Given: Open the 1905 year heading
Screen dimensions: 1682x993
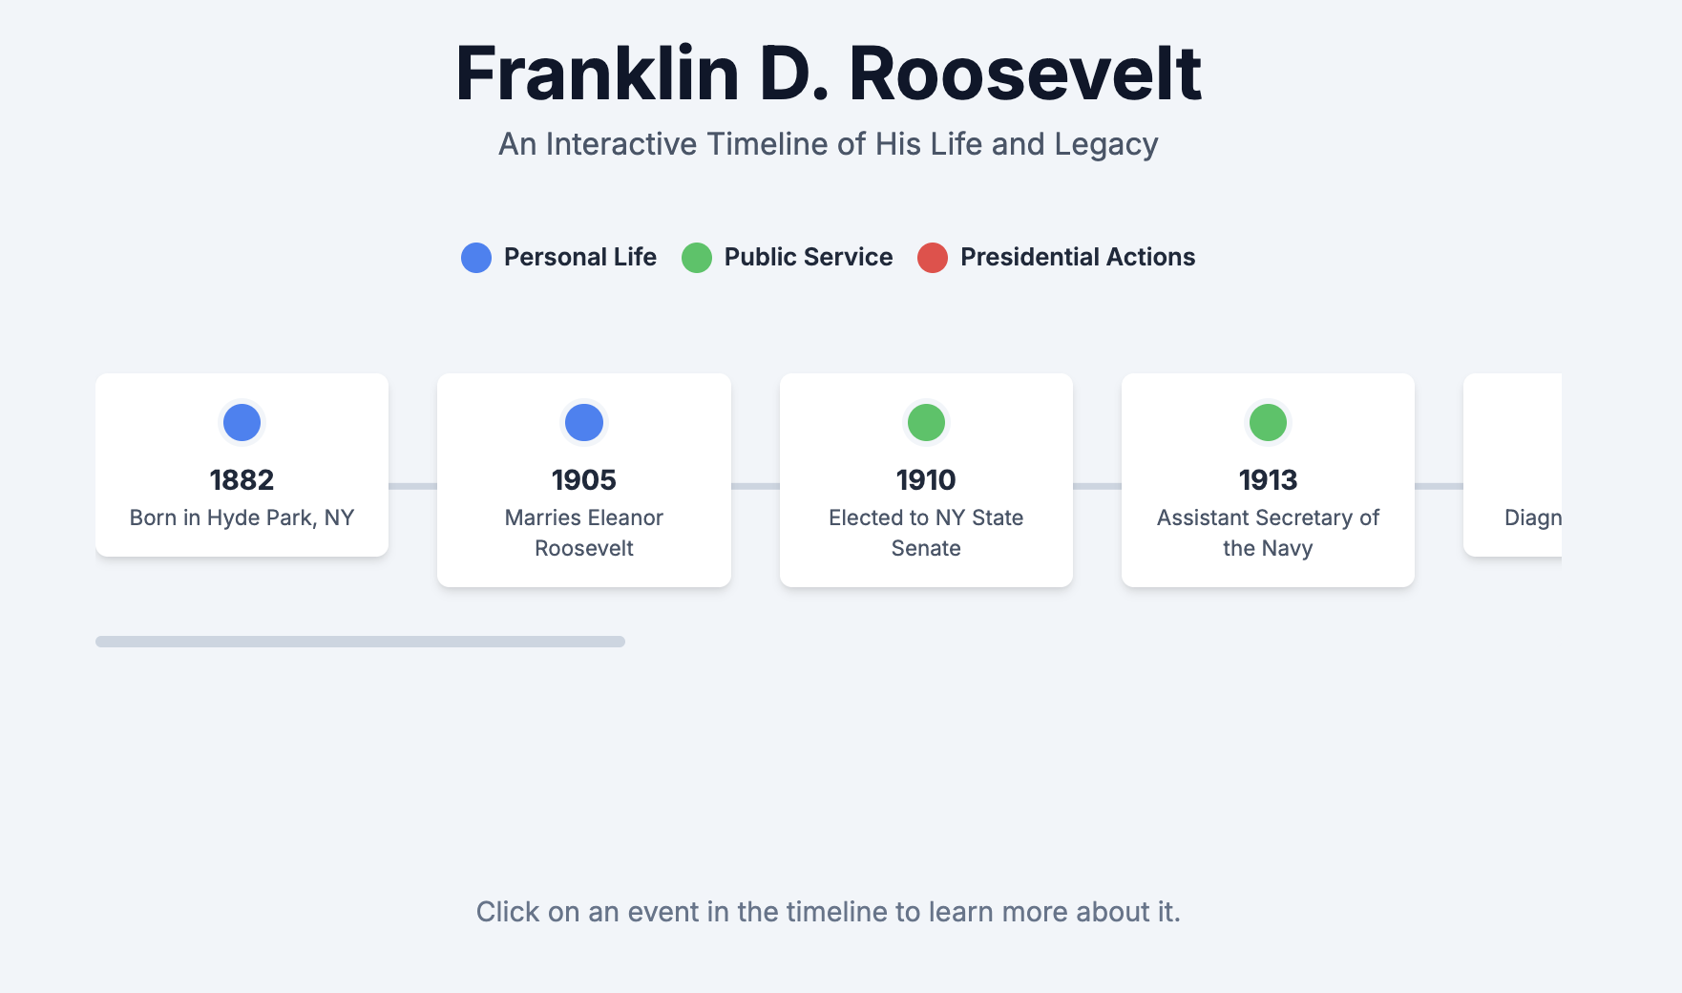Looking at the screenshot, I should (584, 479).
